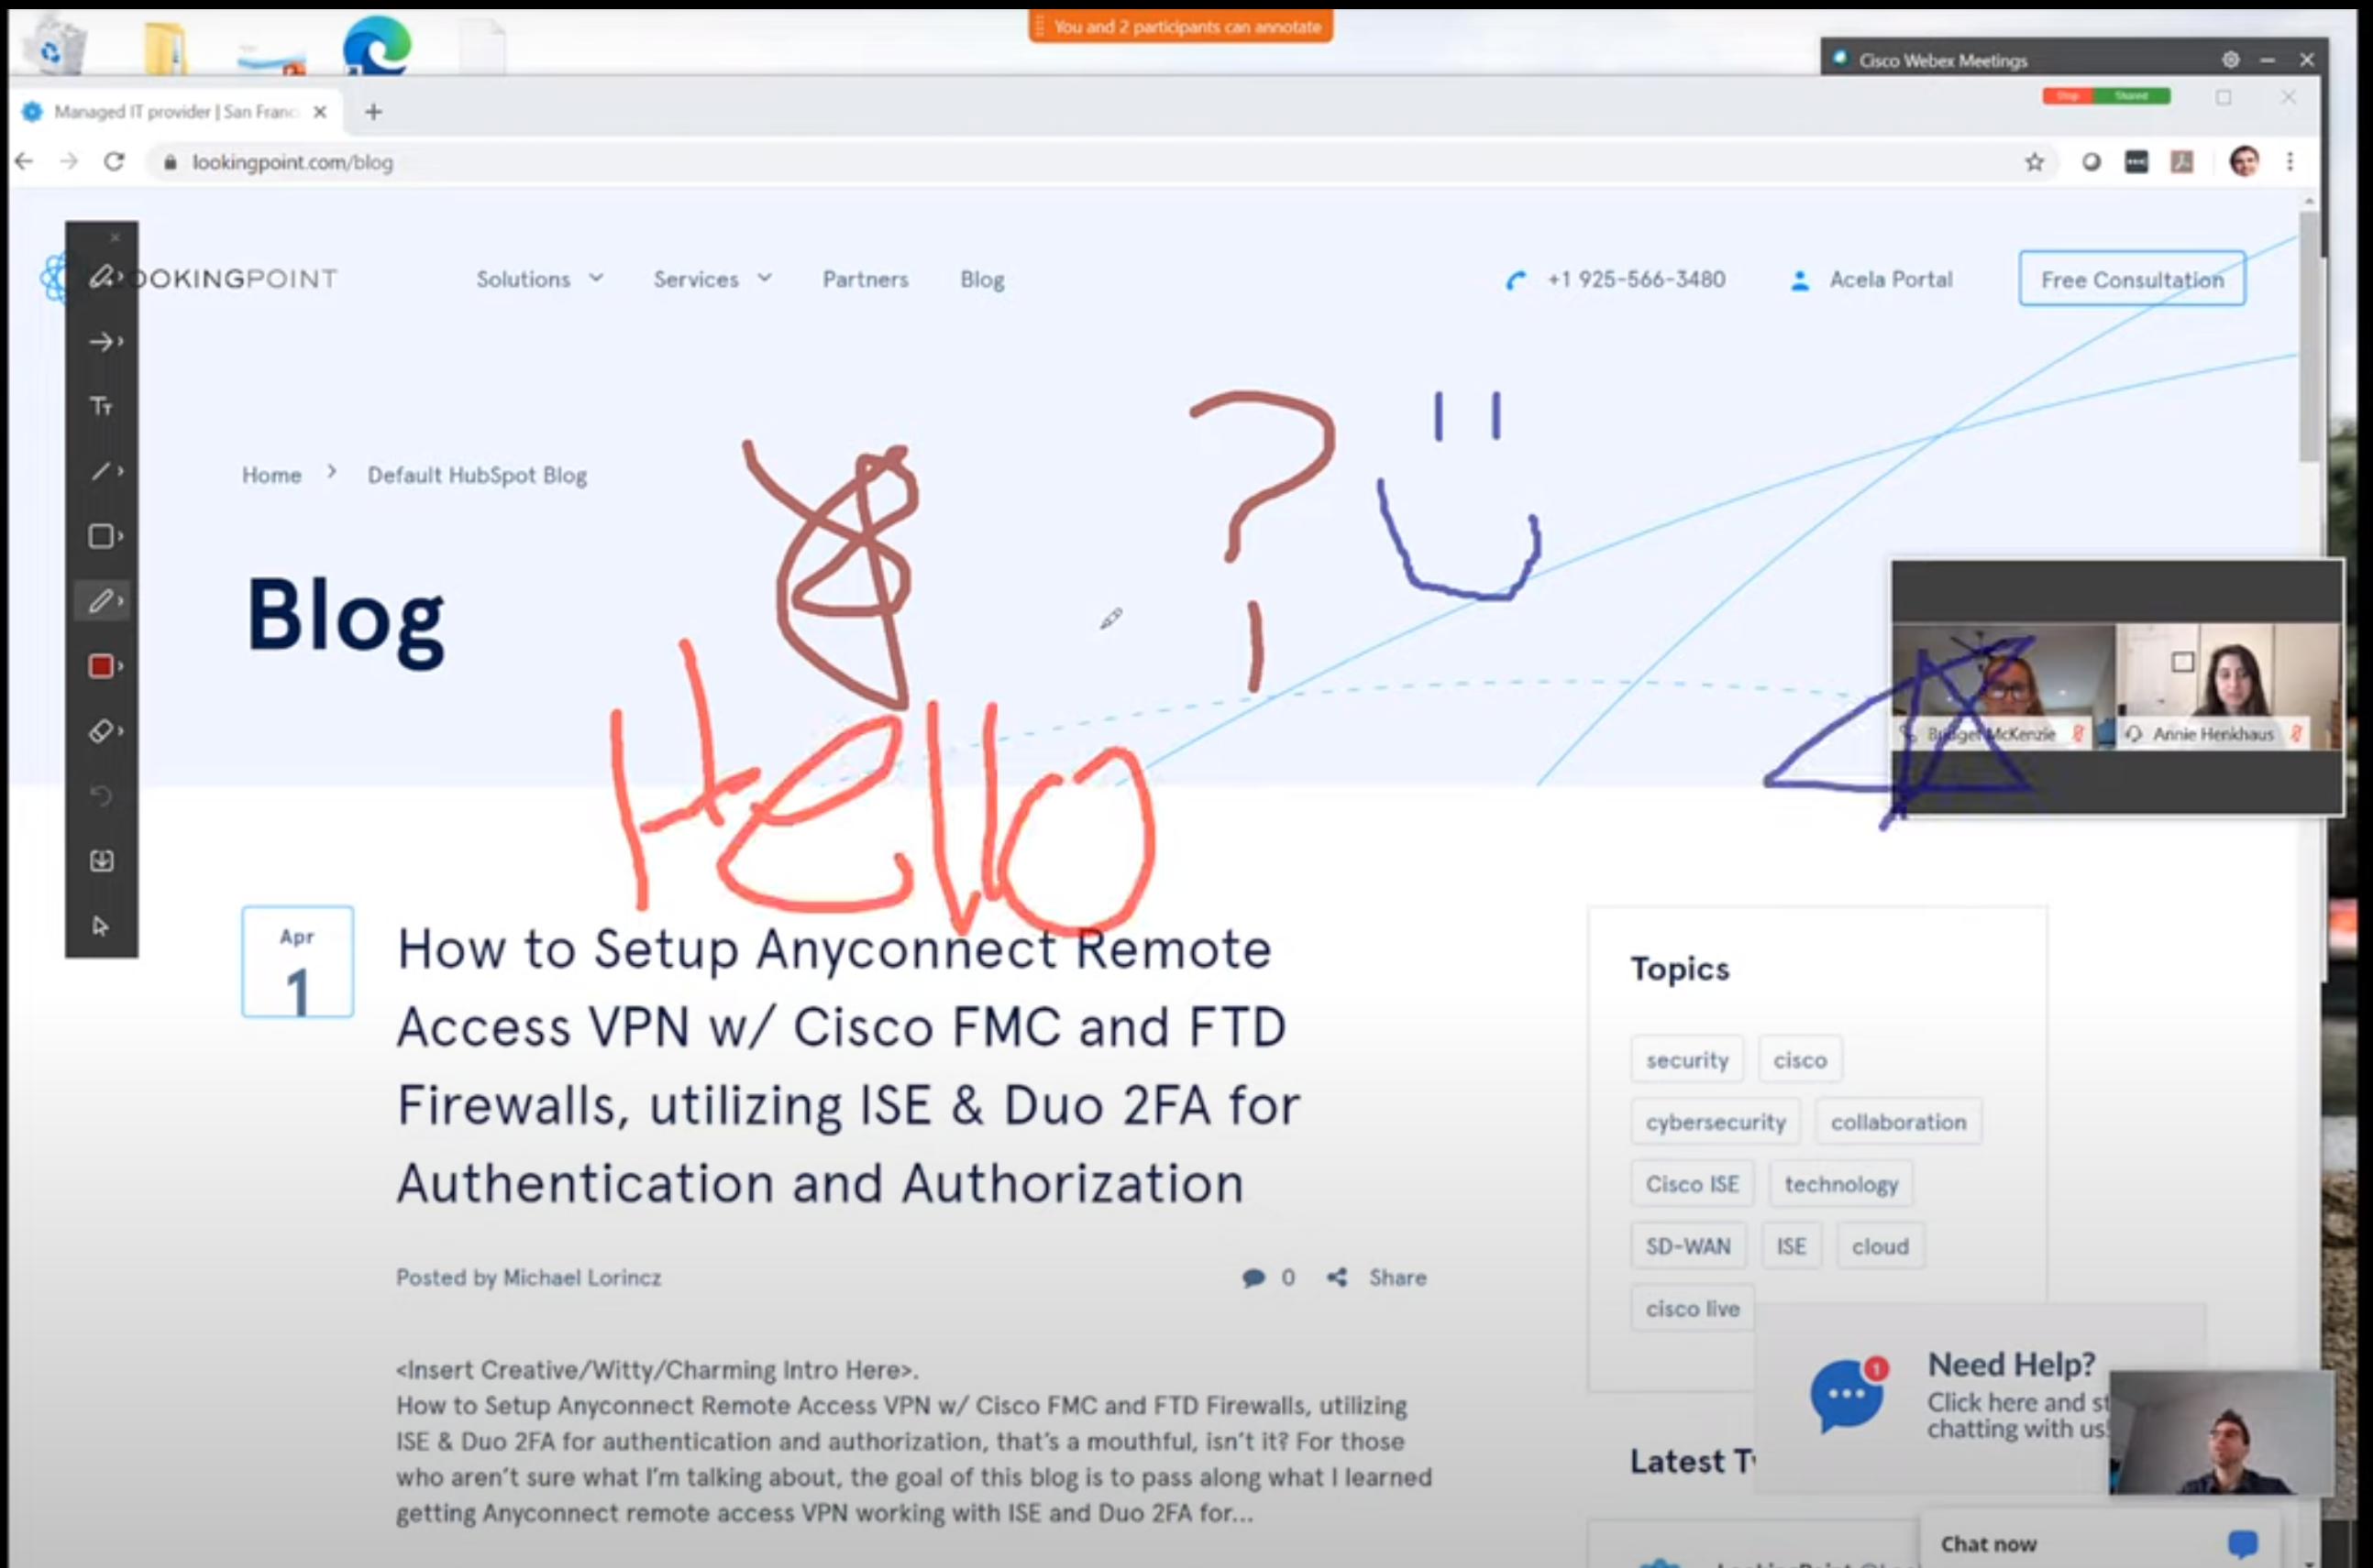Click the Free Consultation button

coord(2132,279)
